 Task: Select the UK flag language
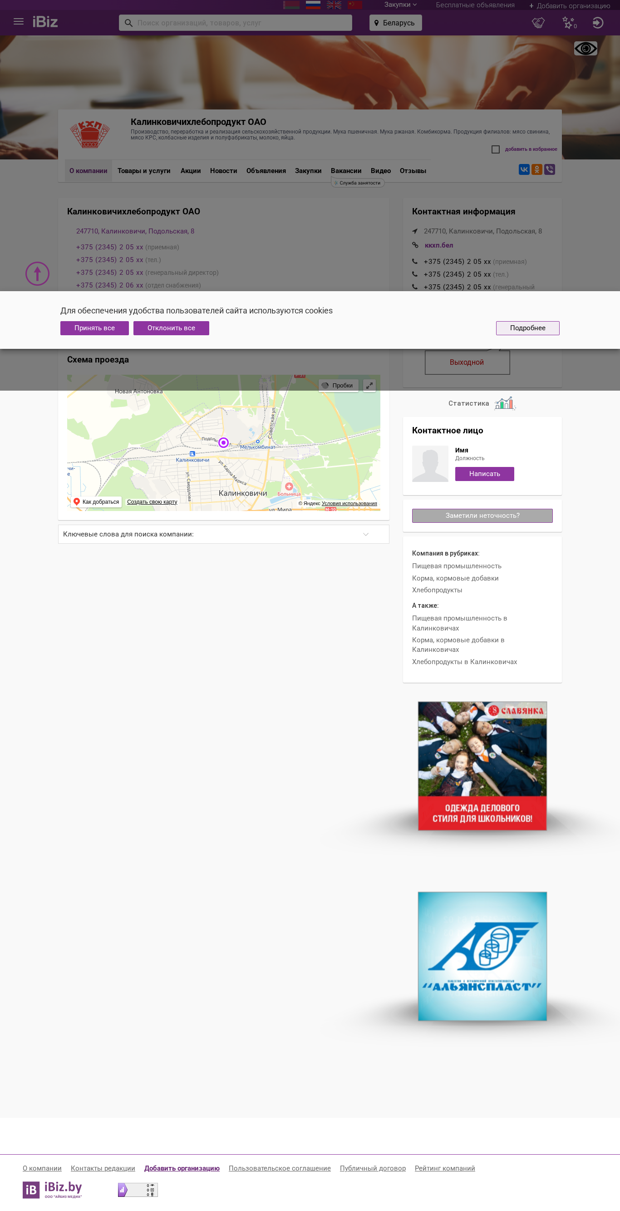[334, 5]
